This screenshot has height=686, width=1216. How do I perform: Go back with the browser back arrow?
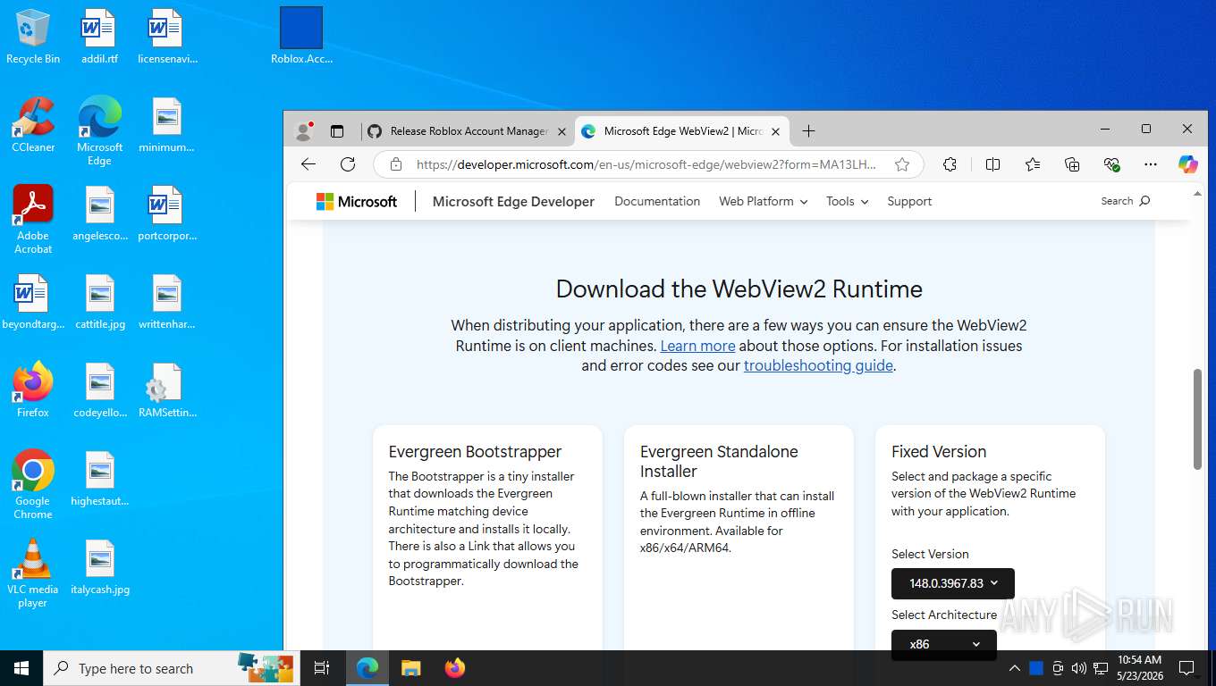coord(308,164)
